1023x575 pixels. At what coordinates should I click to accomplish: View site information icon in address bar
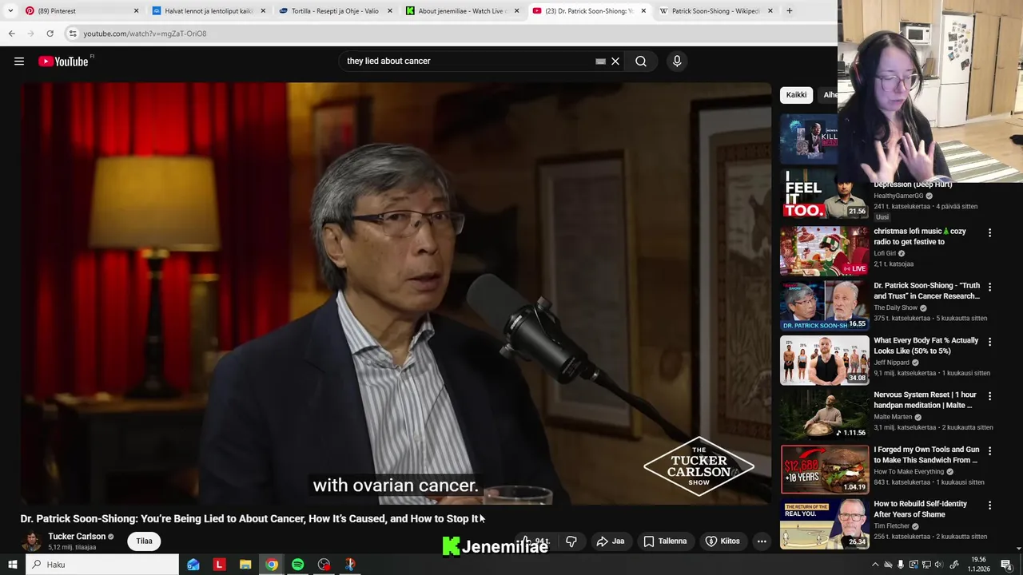point(72,34)
